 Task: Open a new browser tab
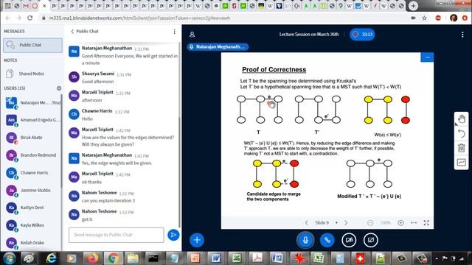[x=413, y=6]
